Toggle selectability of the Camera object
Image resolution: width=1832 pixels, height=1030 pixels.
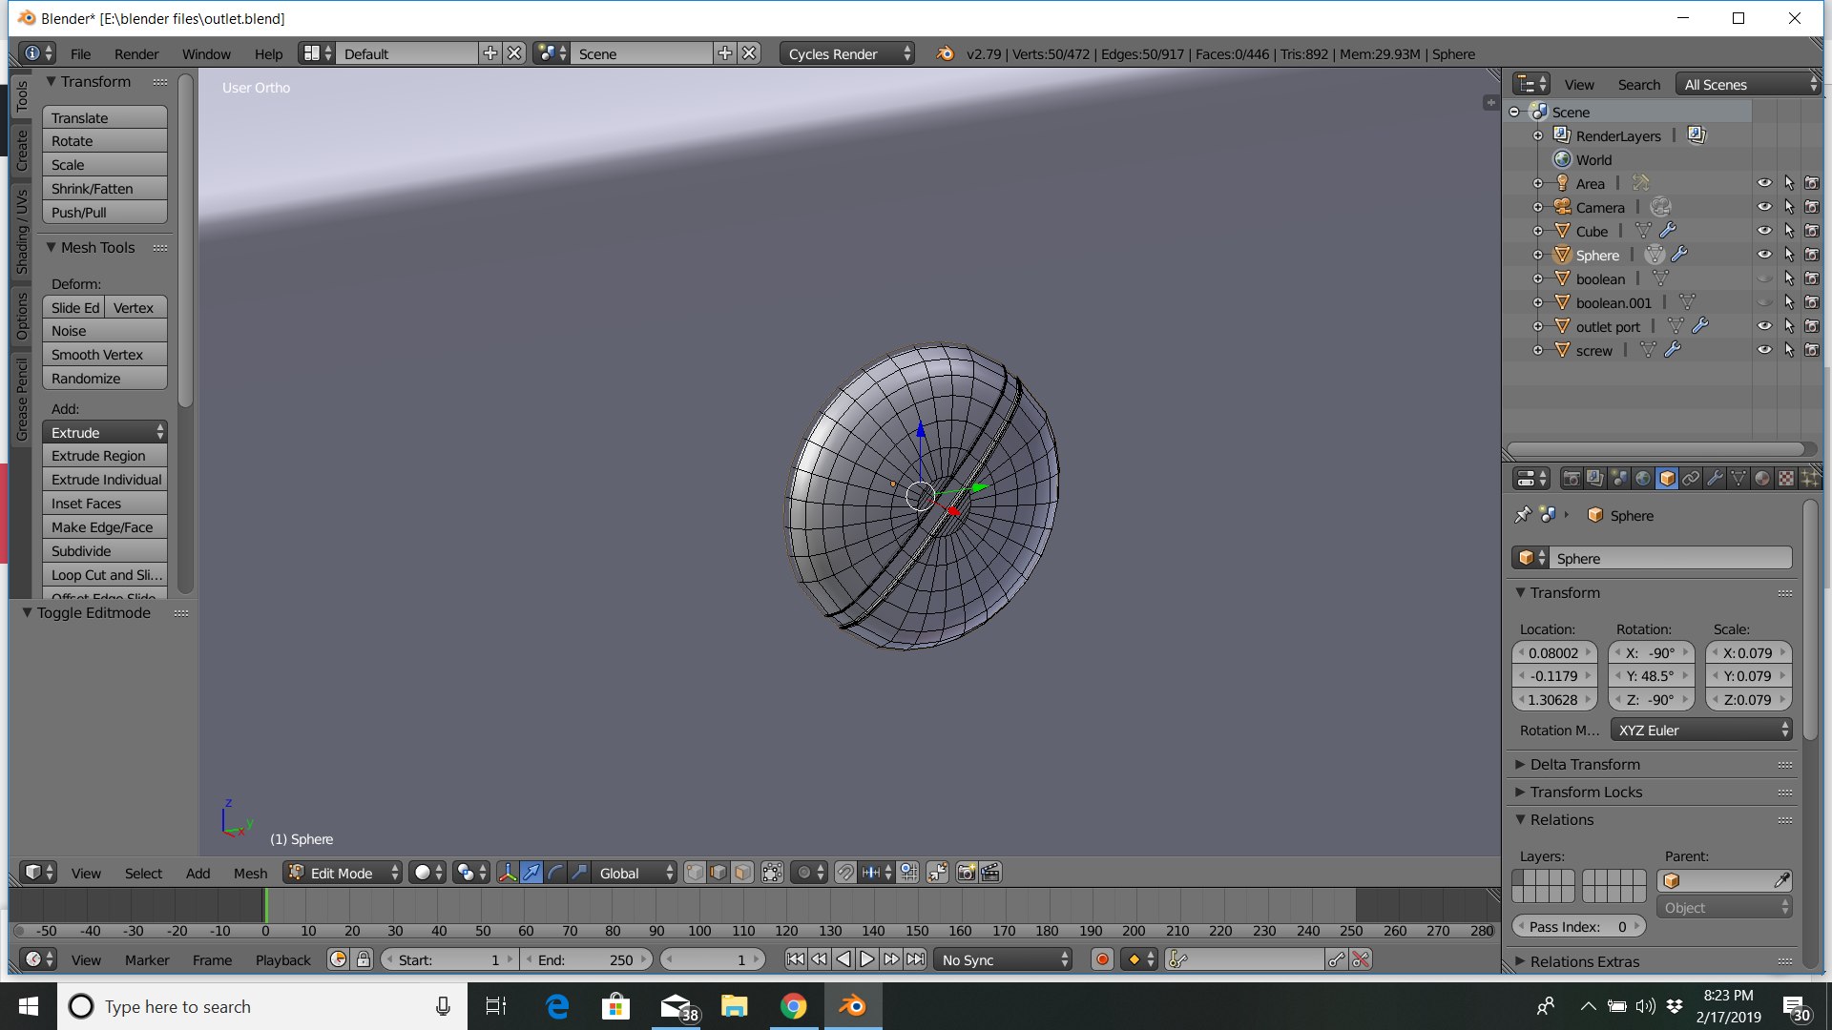[1789, 207]
